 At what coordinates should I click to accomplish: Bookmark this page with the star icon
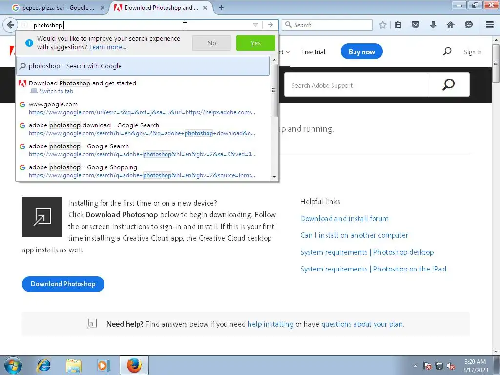pos(383,25)
